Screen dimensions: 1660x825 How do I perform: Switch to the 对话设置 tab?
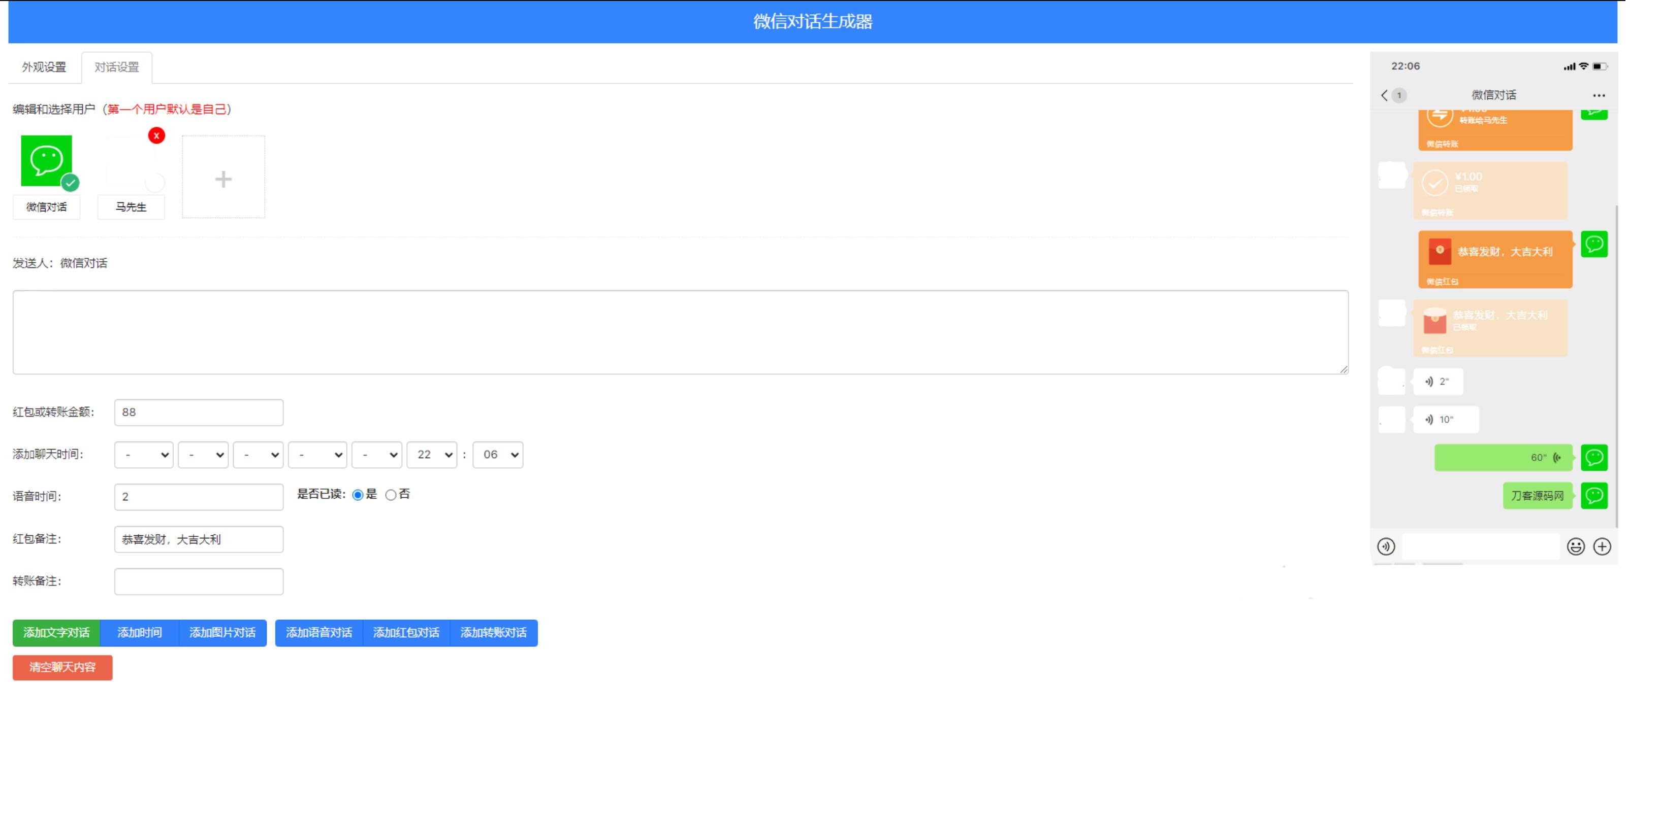[x=117, y=67]
